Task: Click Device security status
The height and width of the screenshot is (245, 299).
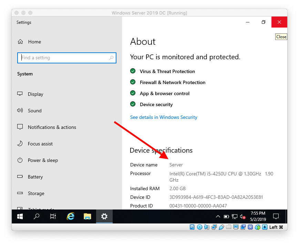Action: (x=156, y=104)
